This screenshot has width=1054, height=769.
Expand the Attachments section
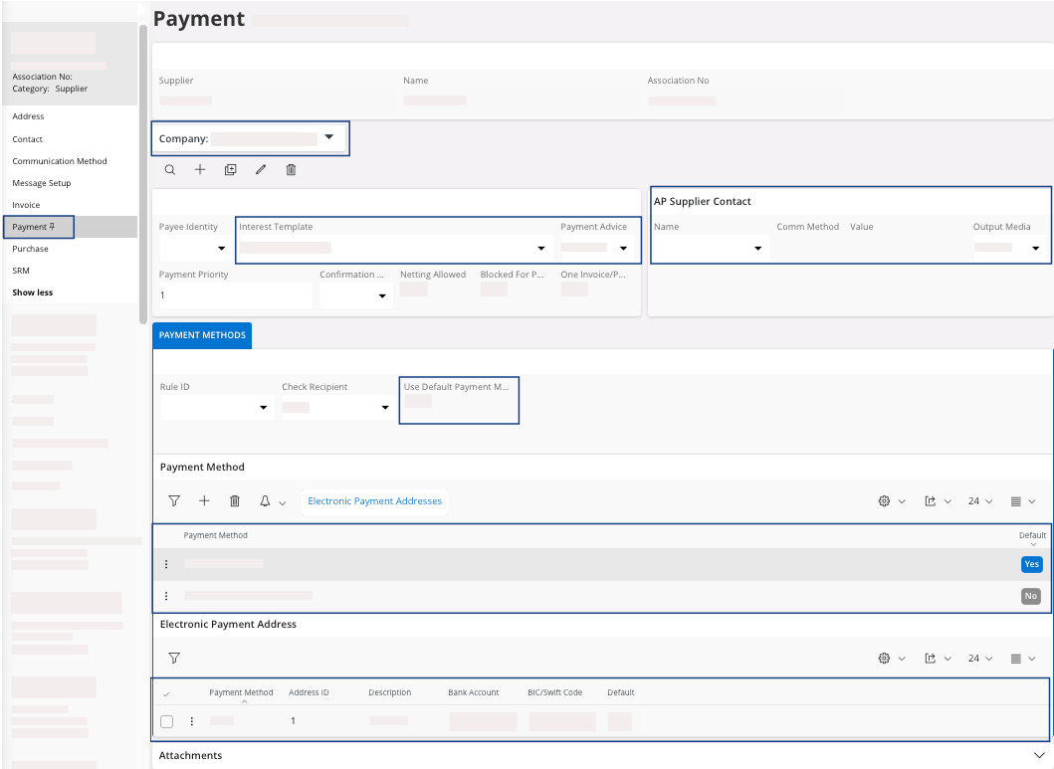[x=1039, y=755]
